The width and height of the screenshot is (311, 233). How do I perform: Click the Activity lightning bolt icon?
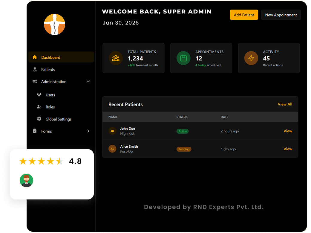point(251,58)
